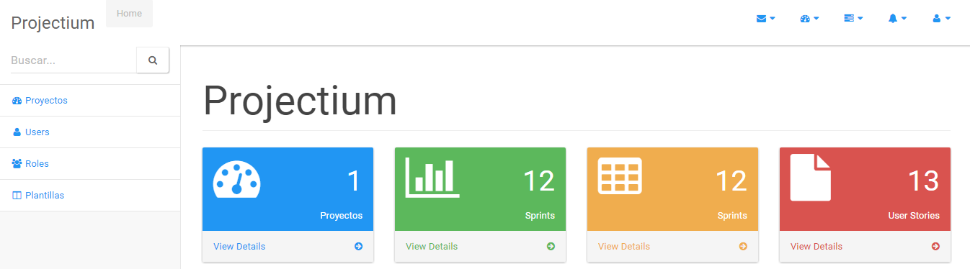The height and width of the screenshot is (269, 970).
Task: View Details of the Proyectos card
Action: [239, 247]
